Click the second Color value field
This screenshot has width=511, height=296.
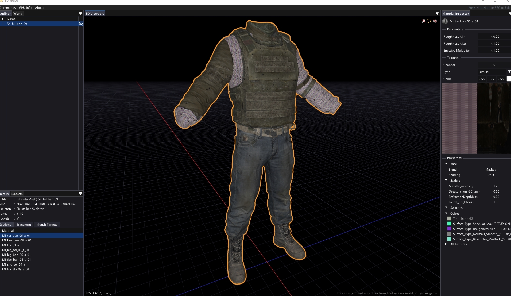(x=491, y=79)
